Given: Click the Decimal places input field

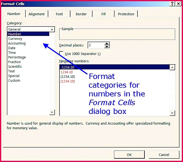Looking at the screenshot, I should (x=96, y=45).
